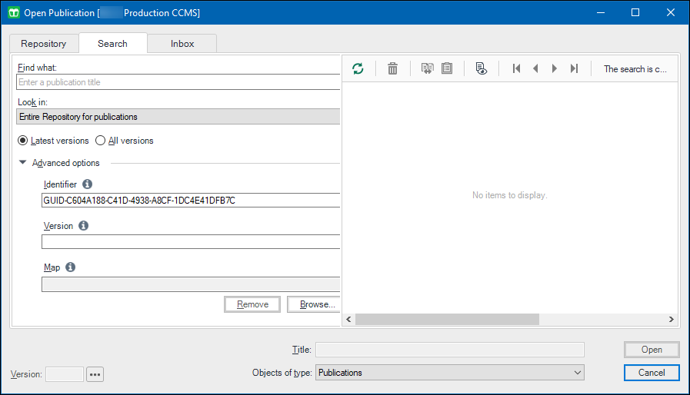Click the green refresh search results icon
This screenshot has height=395, width=690.
click(358, 68)
